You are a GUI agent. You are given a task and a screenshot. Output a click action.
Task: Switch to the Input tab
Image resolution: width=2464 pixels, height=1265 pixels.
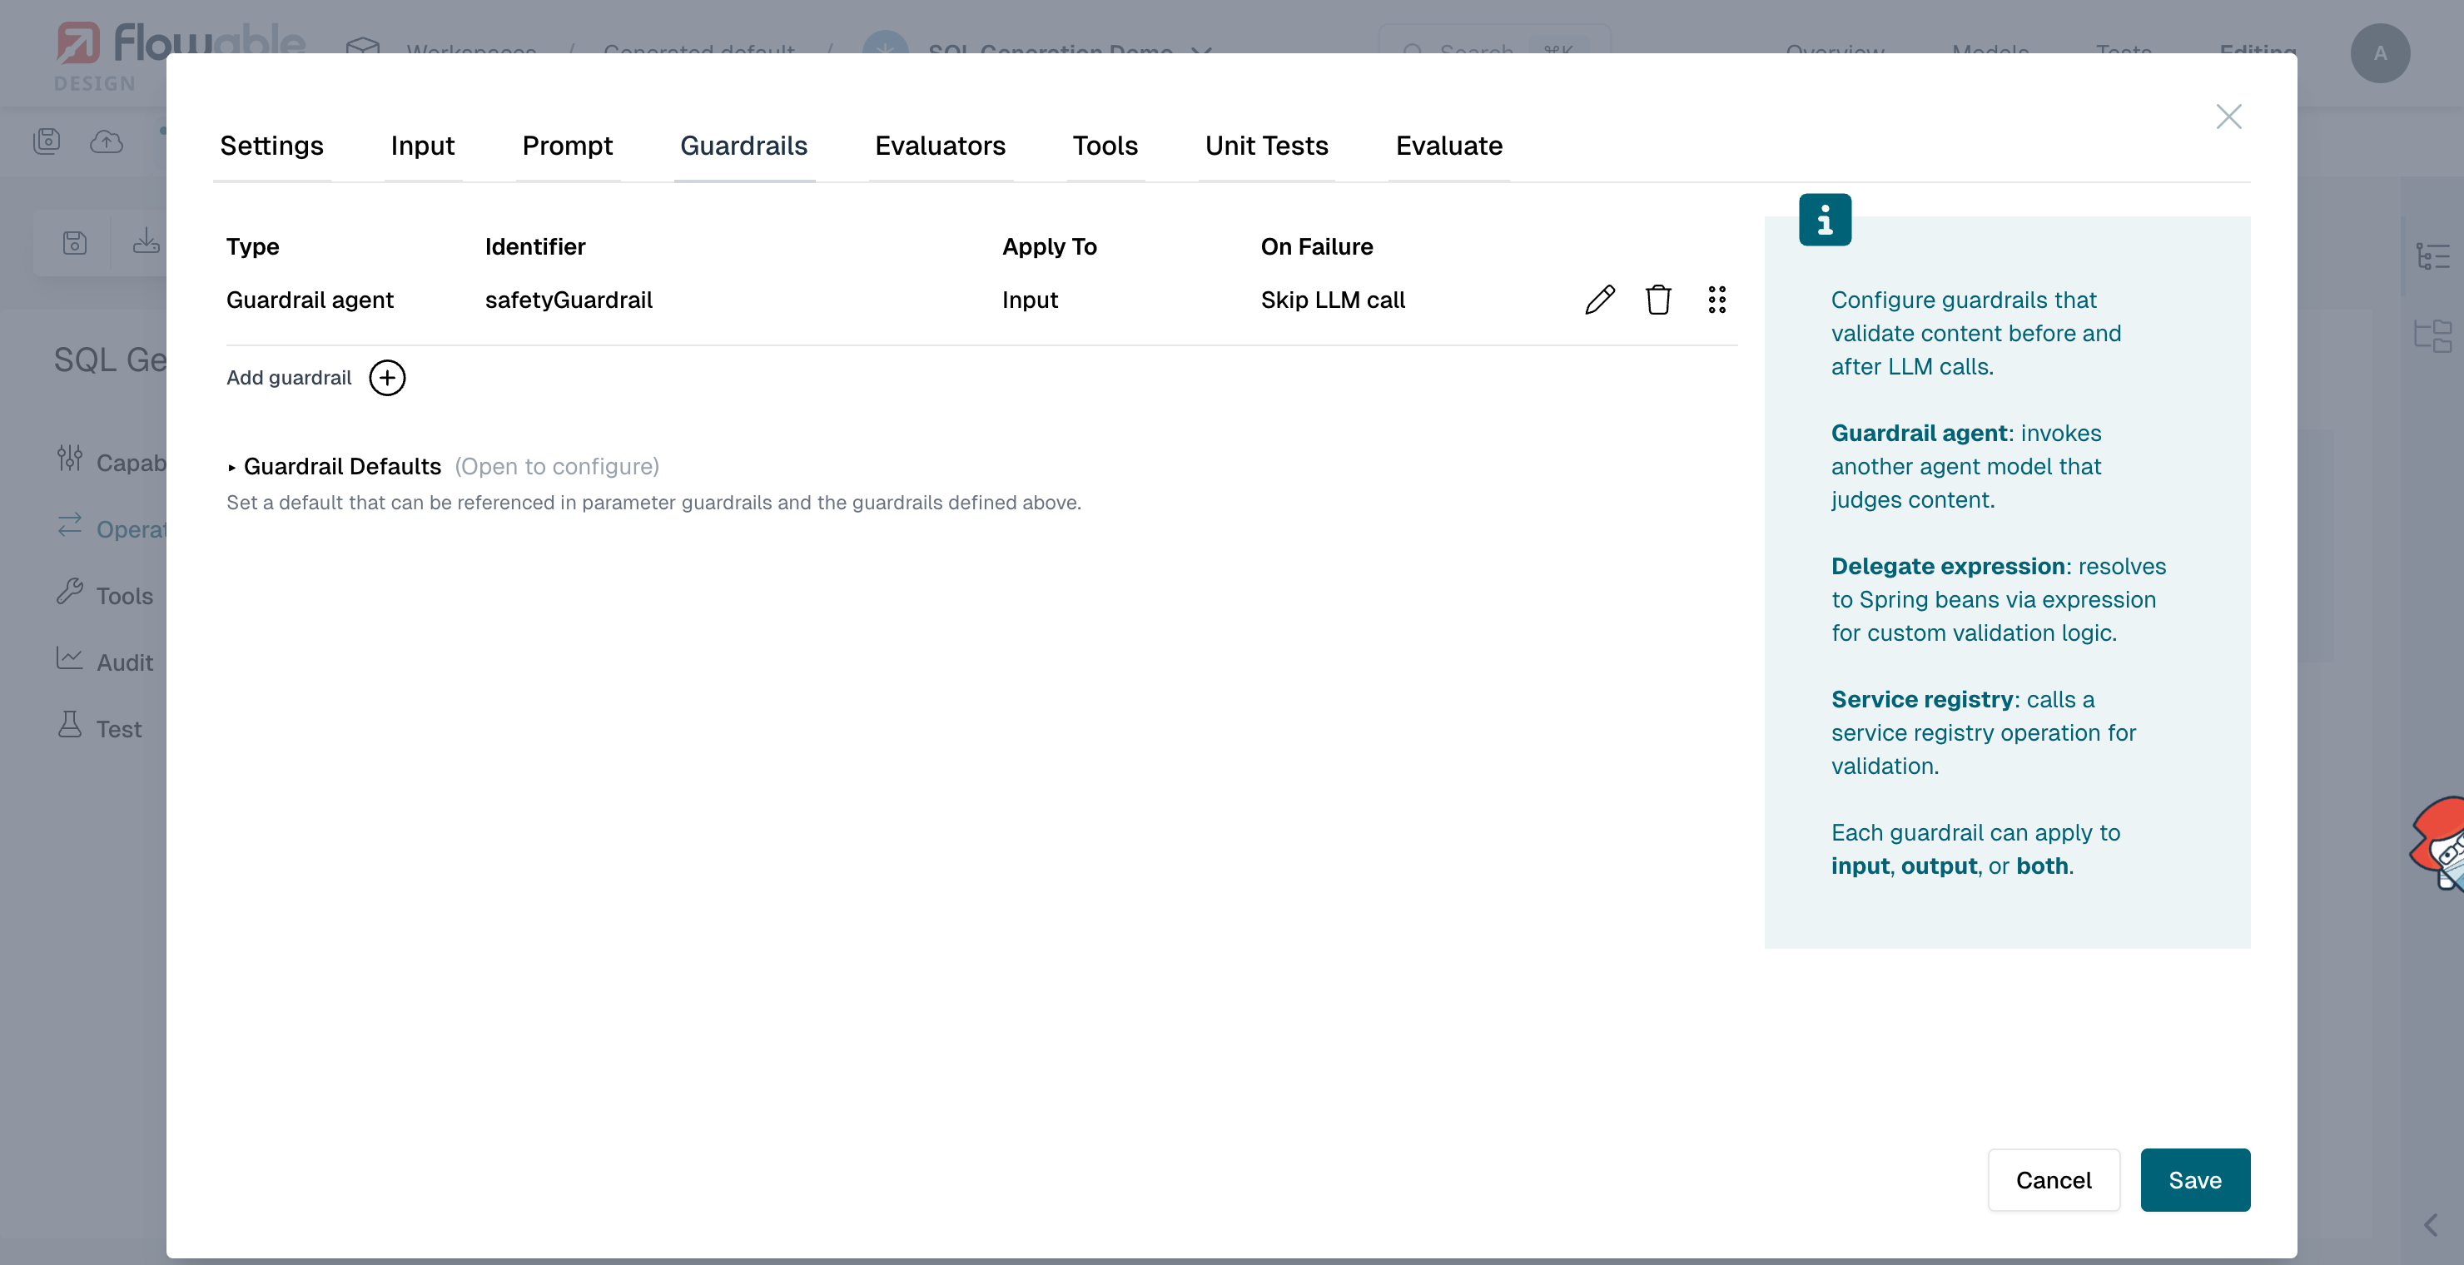point(423,146)
